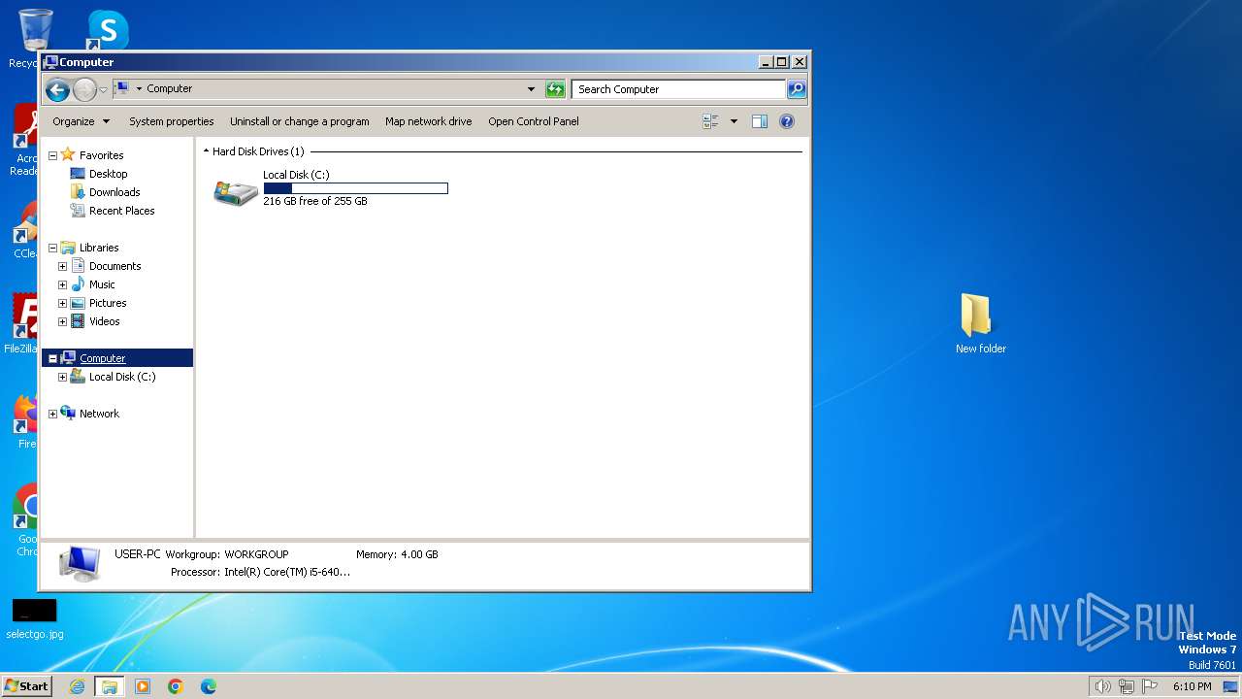Select Libraries in navigation pane
Screen dimensions: 1242x699
tap(99, 248)
